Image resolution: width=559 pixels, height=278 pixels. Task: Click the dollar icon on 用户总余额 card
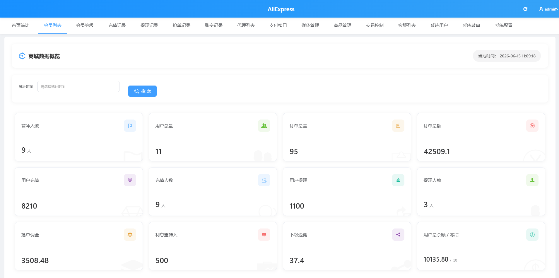pyautogui.click(x=532, y=235)
